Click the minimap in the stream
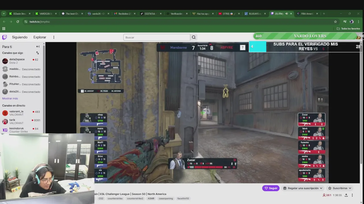 (101, 68)
